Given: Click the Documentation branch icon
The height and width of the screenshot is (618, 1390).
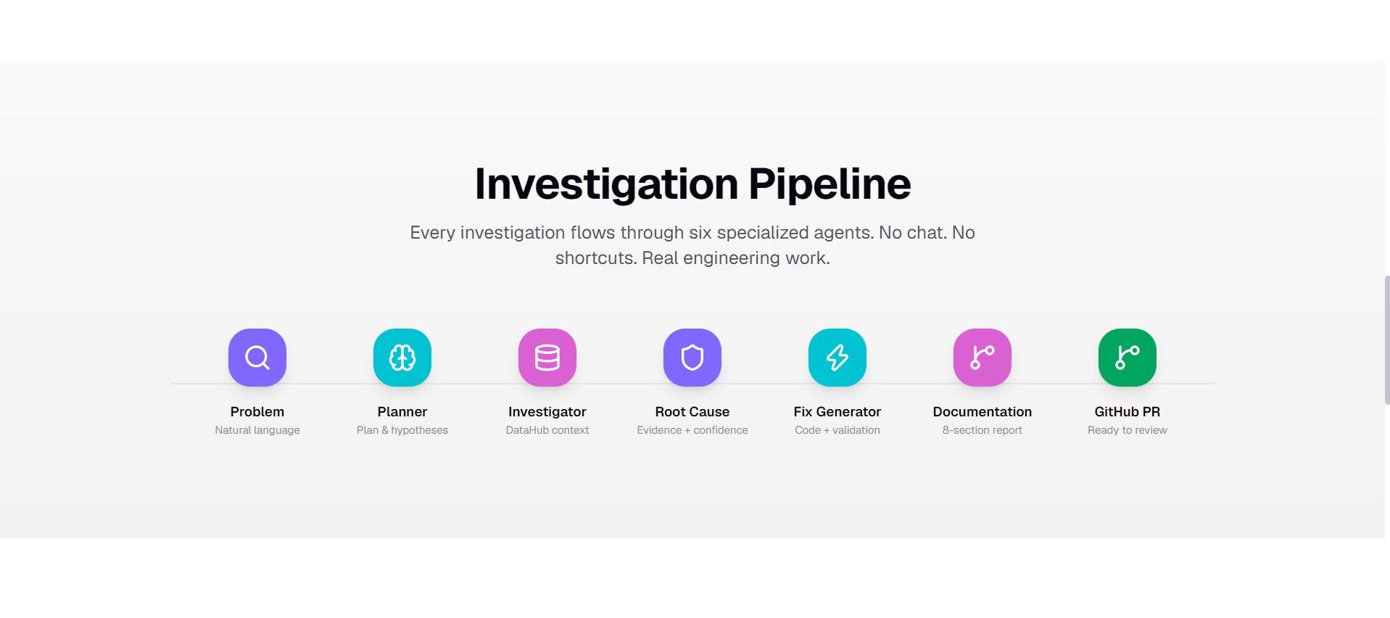Looking at the screenshot, I should point(982,358).
